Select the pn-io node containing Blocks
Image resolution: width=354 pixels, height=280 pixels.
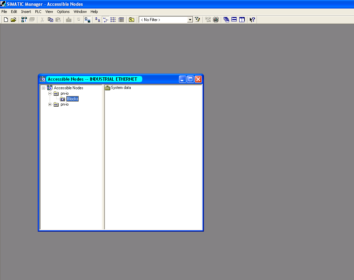point(65,93)
